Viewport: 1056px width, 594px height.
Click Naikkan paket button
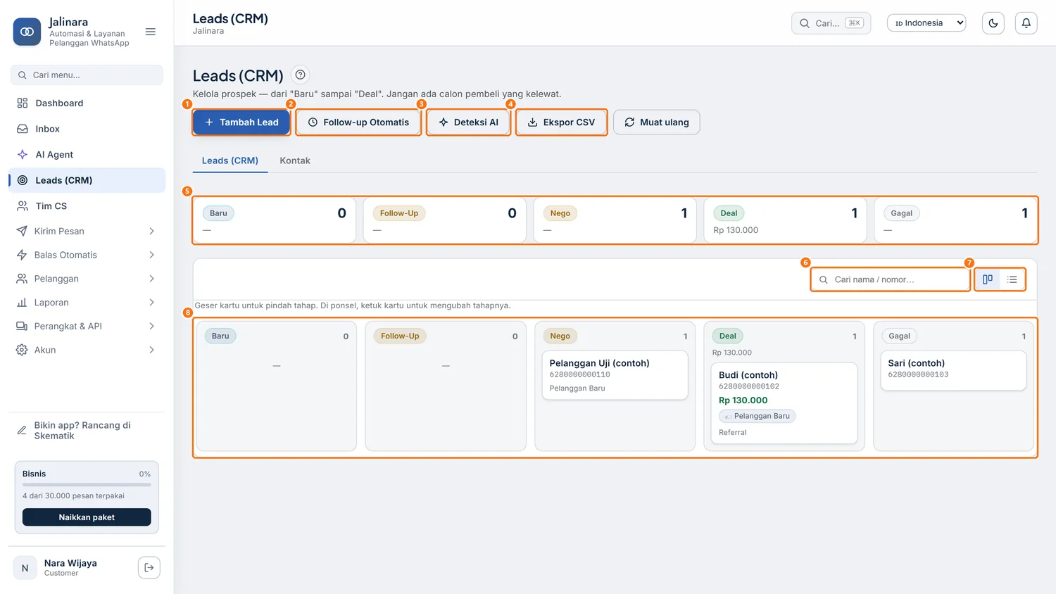click(87, 517)
